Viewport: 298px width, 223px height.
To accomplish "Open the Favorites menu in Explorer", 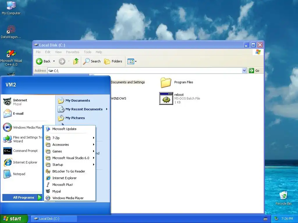I will coord(72,52).
